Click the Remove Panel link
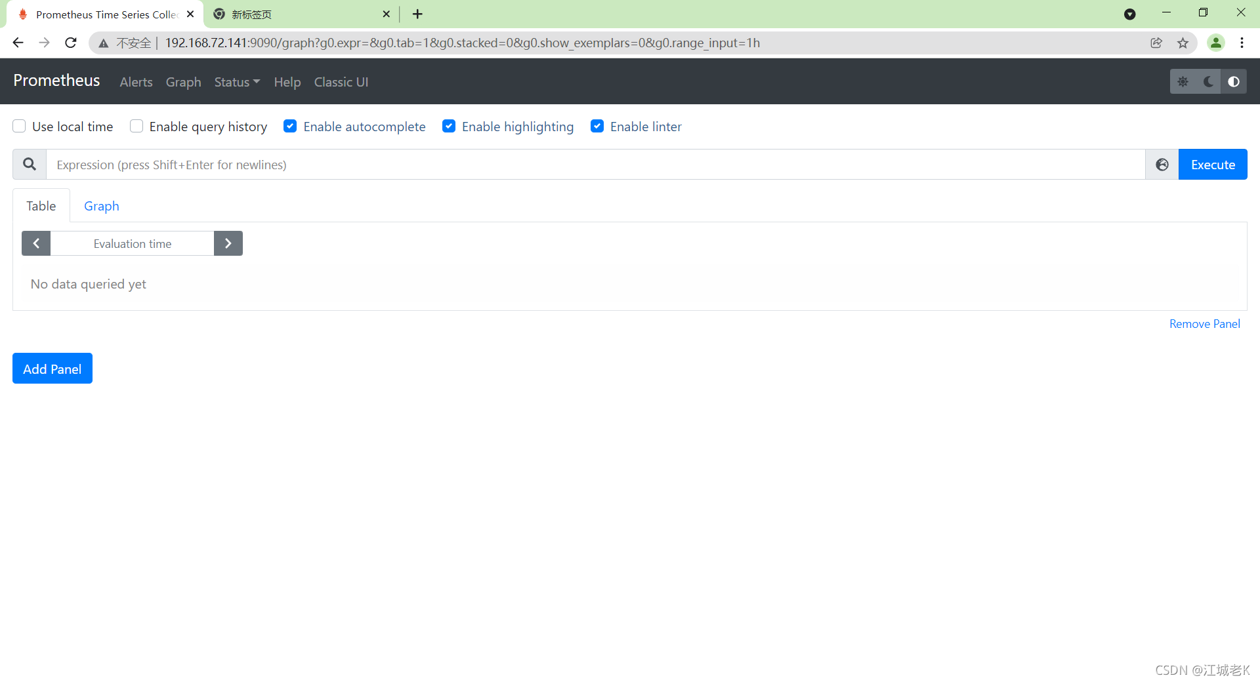Image resolution: width=1260 pixels, height=682 pixels. pyautogui.click(x=1204, y=324)
